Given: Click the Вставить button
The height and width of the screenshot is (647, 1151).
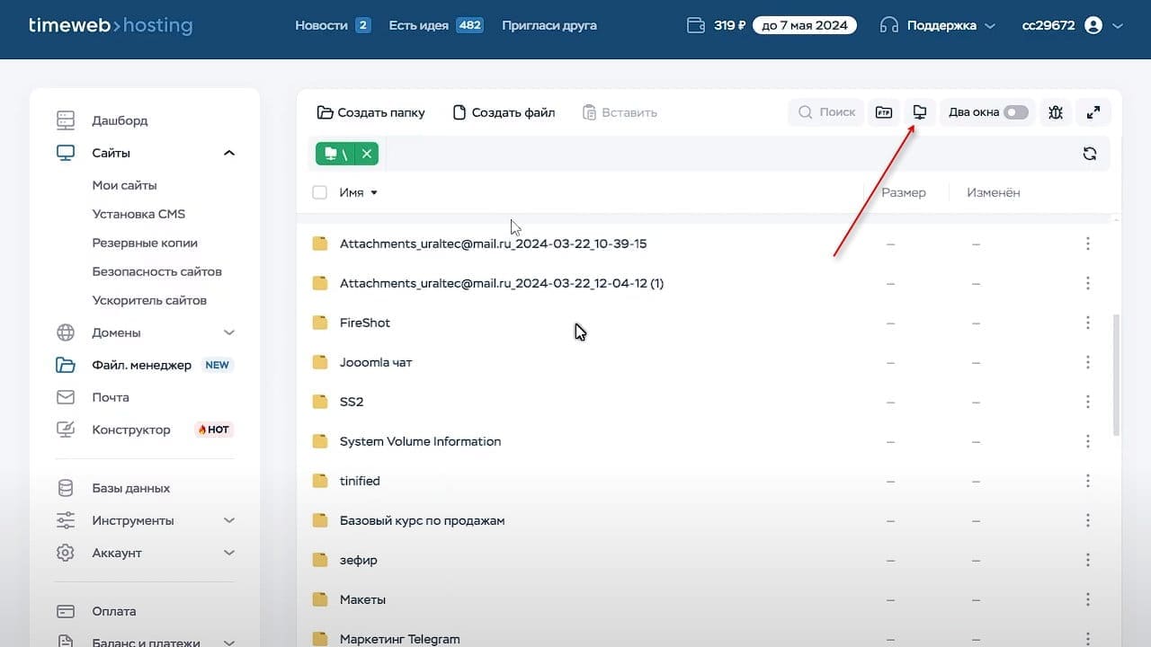Looking at the screenshot, I should (x=620, y=112).
